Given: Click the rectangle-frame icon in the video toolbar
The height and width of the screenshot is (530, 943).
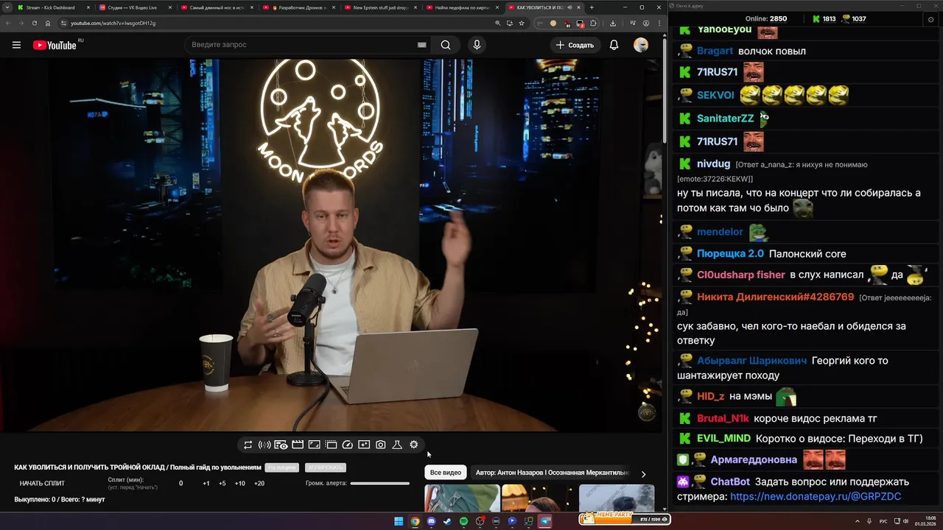Looking at the screenshot, I should 314,445.
